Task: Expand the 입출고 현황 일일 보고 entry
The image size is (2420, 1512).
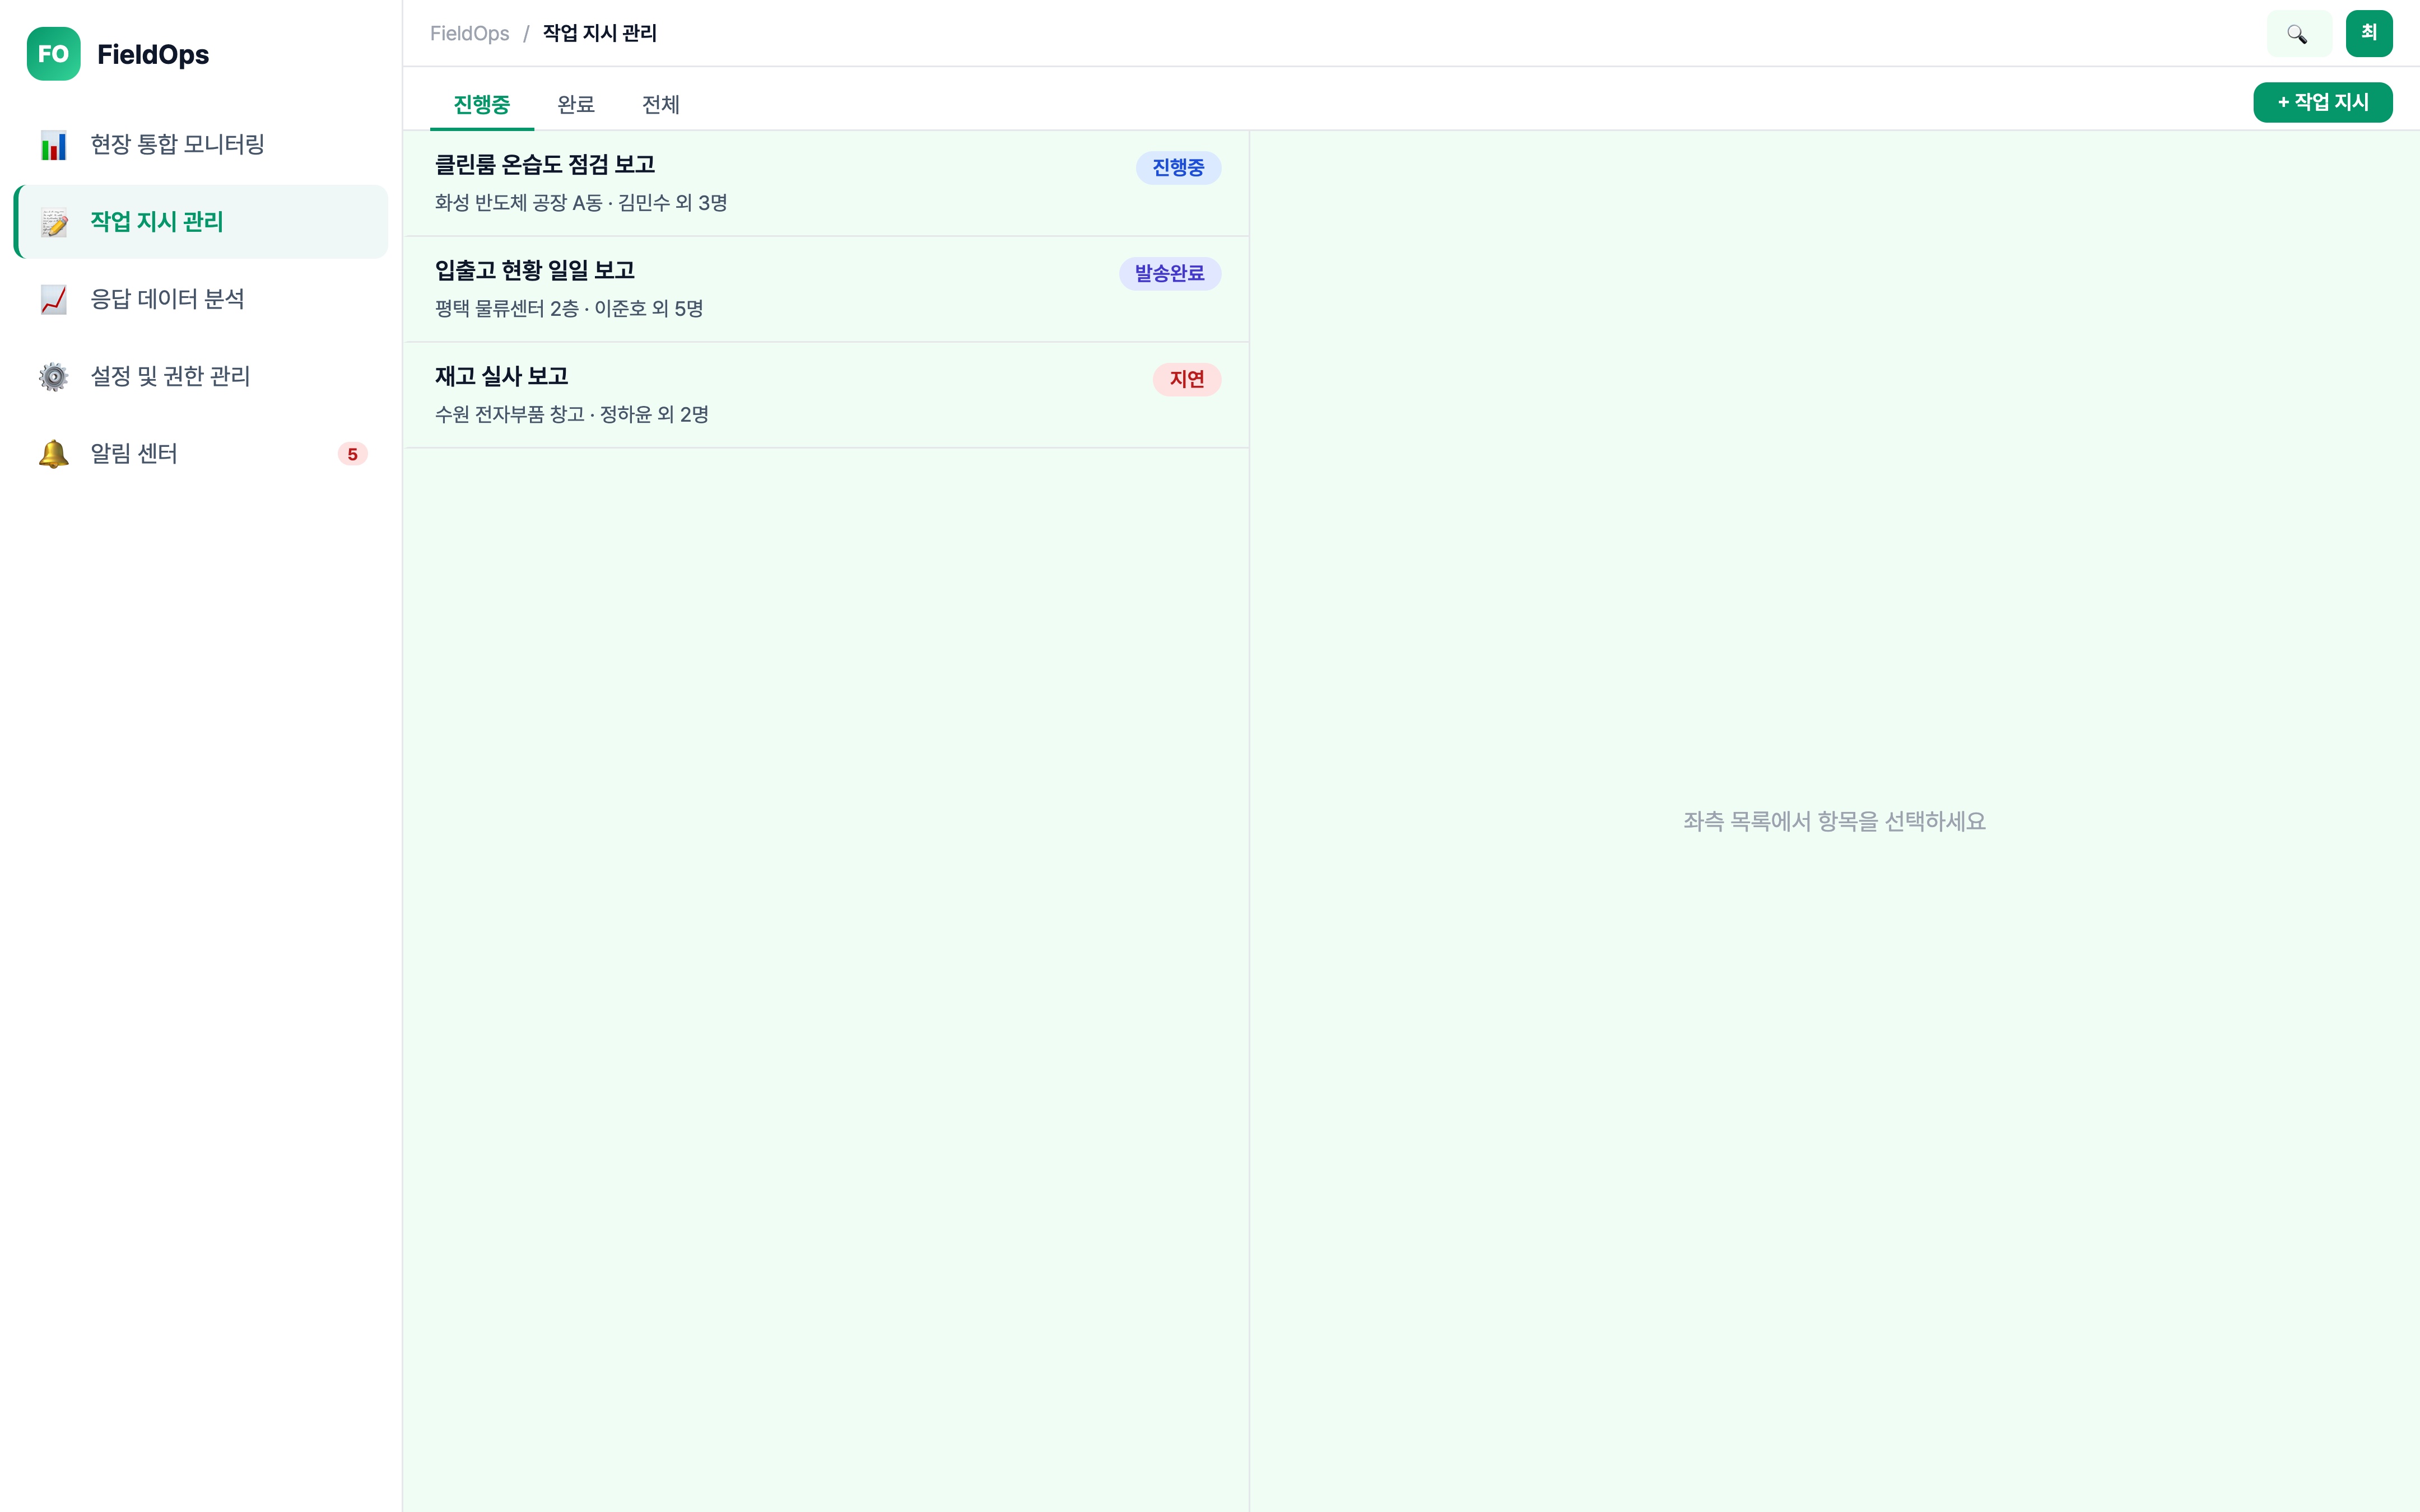Action: click(700, 289)
